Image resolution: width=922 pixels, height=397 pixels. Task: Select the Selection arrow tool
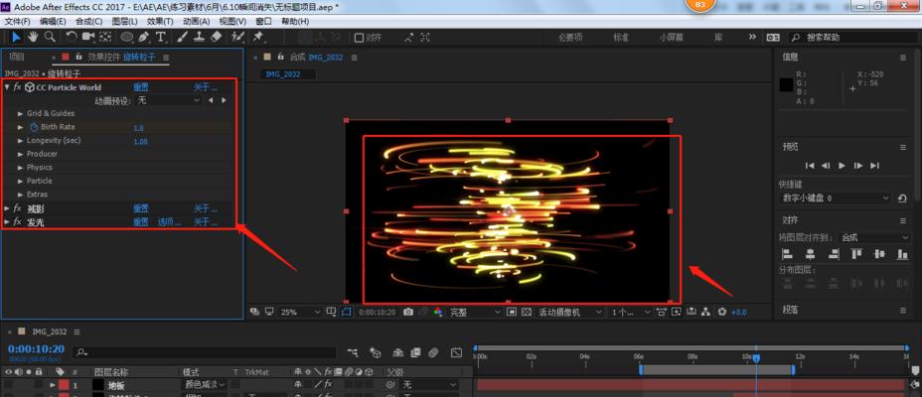(16, 37)
